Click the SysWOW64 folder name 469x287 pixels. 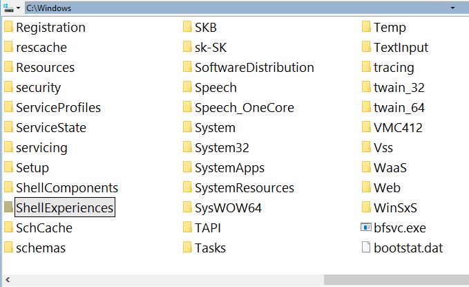[228, 208]
